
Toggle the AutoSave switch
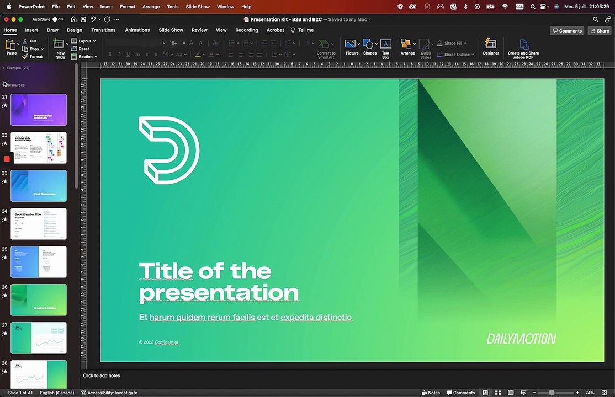[57, 19]
